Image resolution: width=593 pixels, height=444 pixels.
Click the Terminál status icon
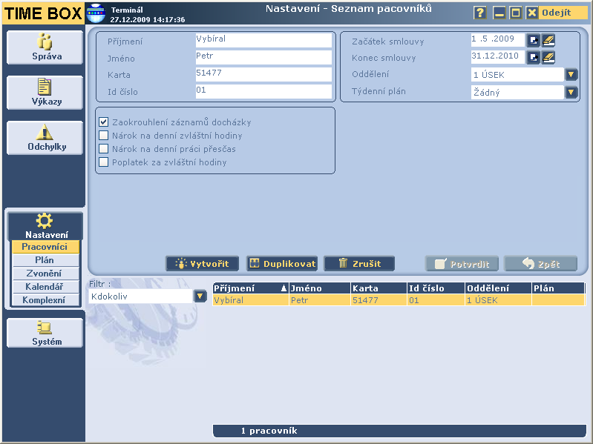[96, 13]
